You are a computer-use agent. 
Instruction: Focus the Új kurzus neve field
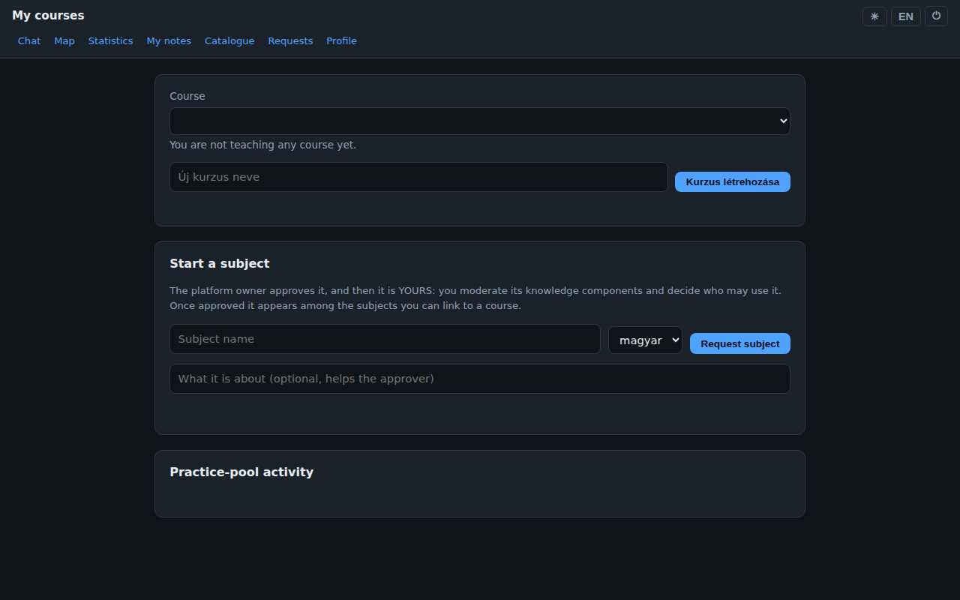point(418,177)
